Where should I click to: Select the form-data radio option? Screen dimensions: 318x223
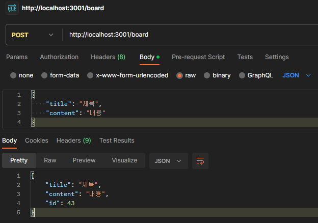44,75
